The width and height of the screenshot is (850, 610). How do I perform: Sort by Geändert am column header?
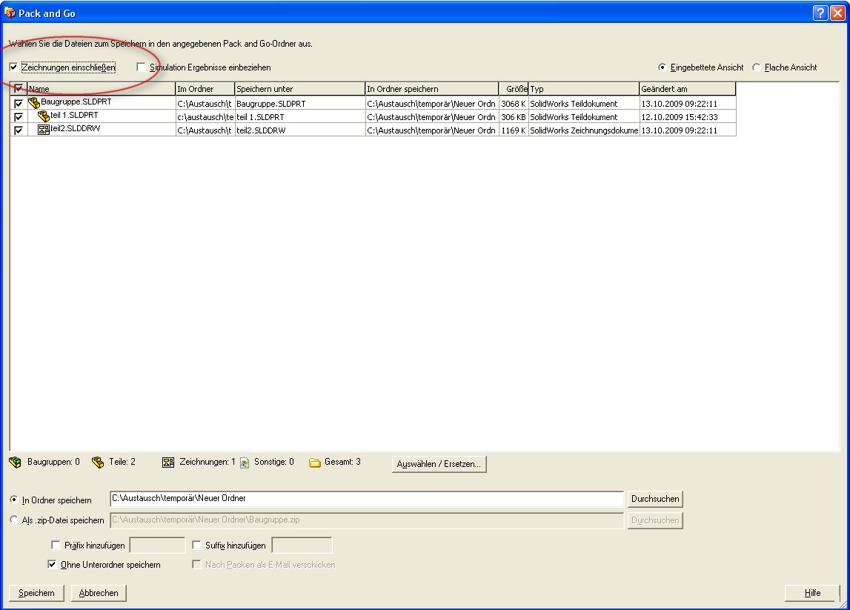pos(688,89)
